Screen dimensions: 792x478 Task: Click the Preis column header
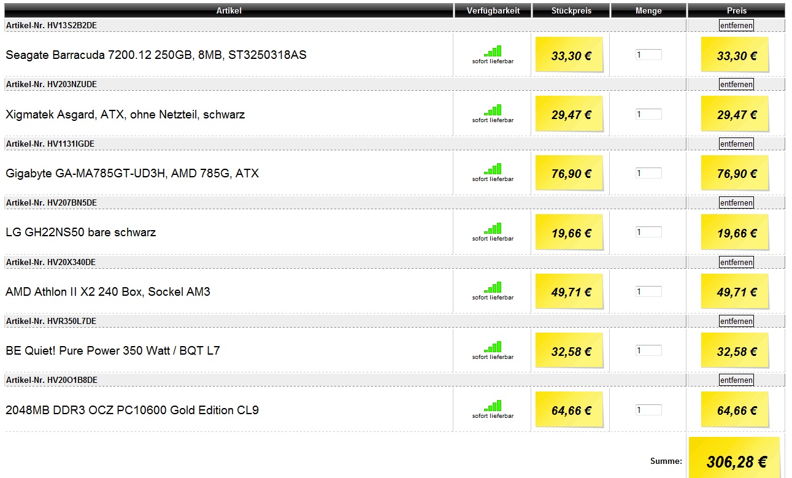(x=736, y=11)
